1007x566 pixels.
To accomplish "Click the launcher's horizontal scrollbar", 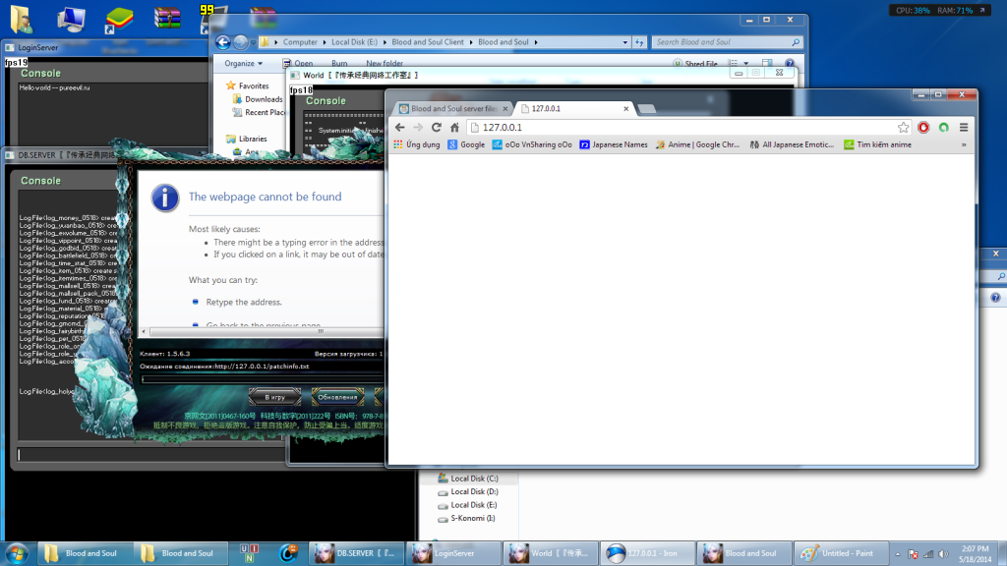I will (x=261, y=333).
